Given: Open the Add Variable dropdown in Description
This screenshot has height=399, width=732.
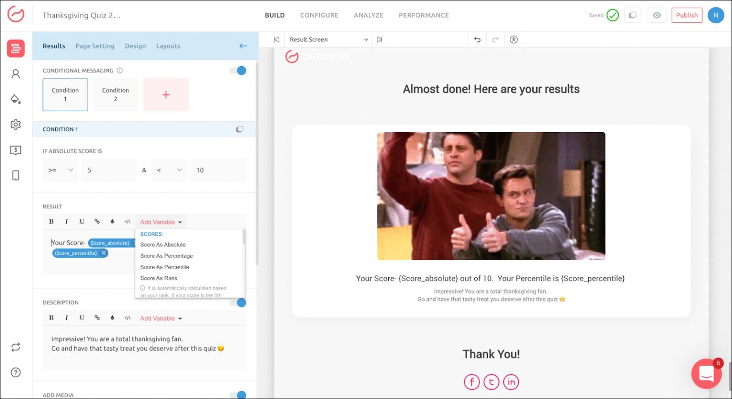Looking at the screenshot, I should 161,319.
